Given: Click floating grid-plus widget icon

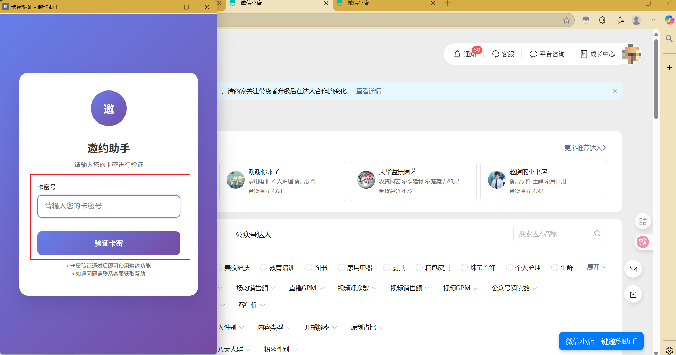Looking at the screenshot, I should (x=643, y=221).
